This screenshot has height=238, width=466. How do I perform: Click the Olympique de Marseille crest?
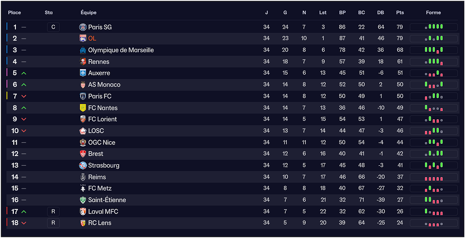83,50
